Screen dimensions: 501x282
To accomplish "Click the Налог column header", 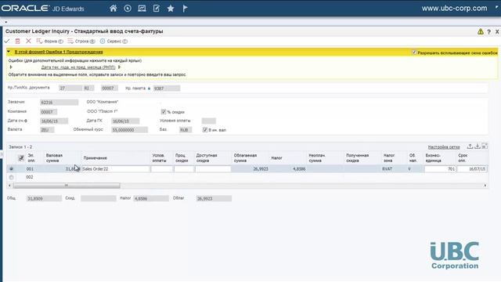I will [x=276, y=158].
